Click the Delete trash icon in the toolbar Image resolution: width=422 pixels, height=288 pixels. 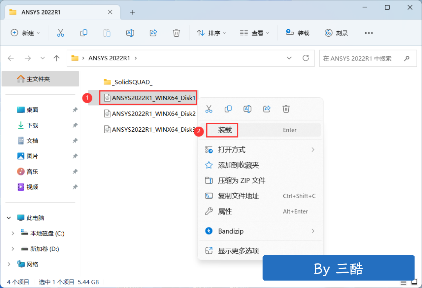click(x=176, y=33)
